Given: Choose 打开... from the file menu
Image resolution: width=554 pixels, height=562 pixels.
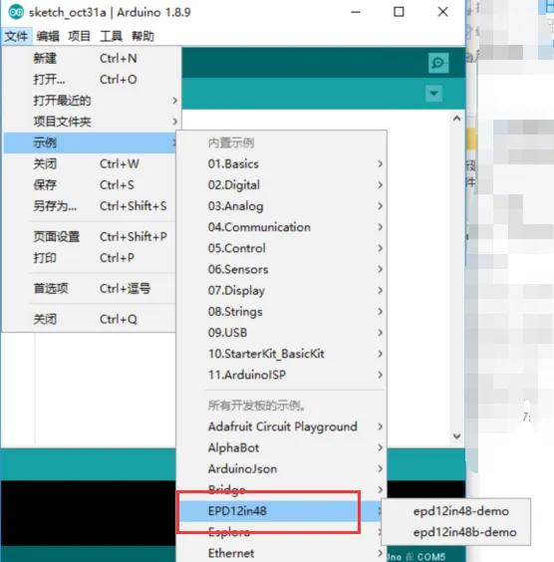Looking at the screenshot, I should click(x=90, y=79).
